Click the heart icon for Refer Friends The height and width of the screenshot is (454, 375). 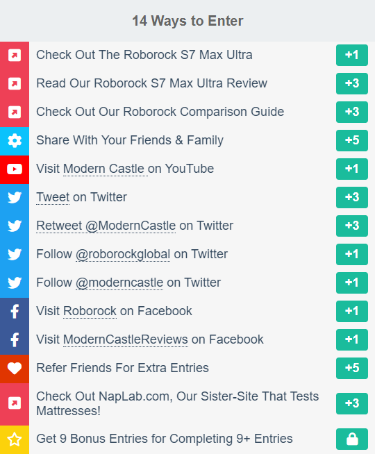click(x=15, y=369)
